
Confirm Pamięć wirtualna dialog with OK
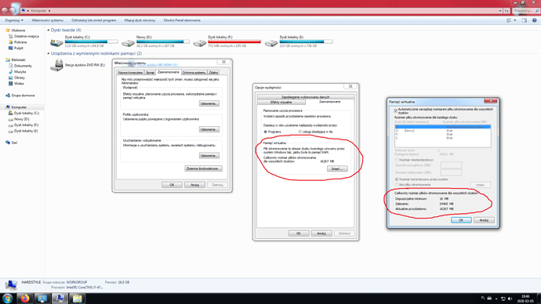pos(461,220)
